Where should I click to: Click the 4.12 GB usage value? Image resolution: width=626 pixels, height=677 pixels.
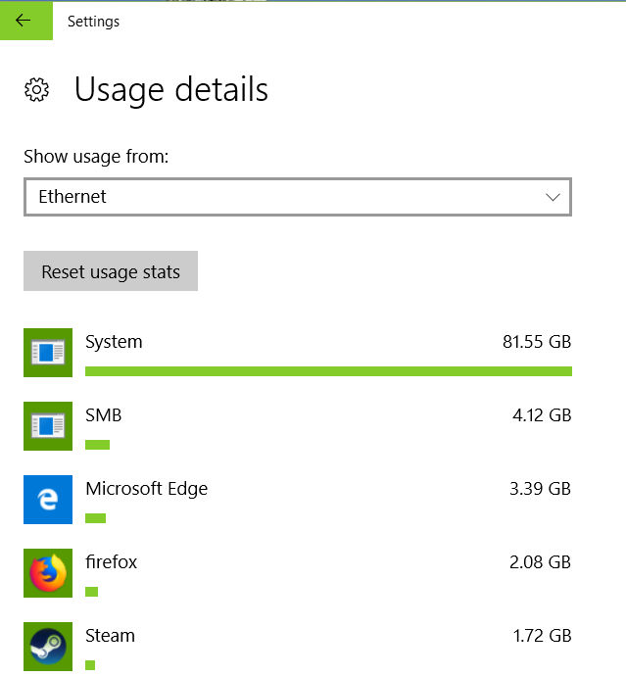(x=540, y=415)
